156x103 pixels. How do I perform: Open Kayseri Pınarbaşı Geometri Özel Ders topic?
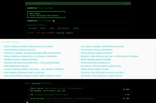(x=34, y=69)
